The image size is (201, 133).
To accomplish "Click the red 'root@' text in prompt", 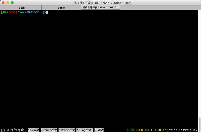I will (13, 12).
